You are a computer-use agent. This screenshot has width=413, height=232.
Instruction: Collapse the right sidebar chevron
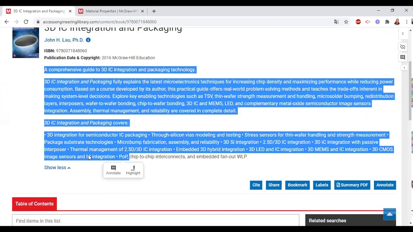pos(403,34)
